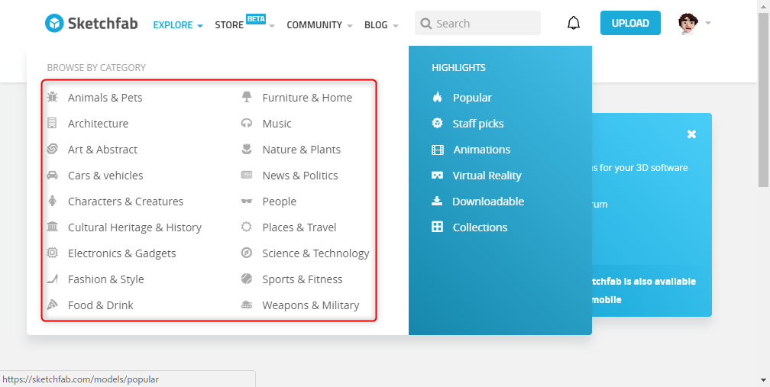
Task: Click the user avatar thumbnail
Action: 688,23
